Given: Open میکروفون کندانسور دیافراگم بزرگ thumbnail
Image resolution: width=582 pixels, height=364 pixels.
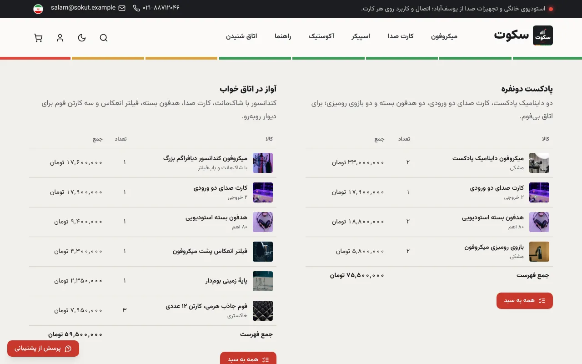Looking at the screenshot, I should click(x=263, y=163).
